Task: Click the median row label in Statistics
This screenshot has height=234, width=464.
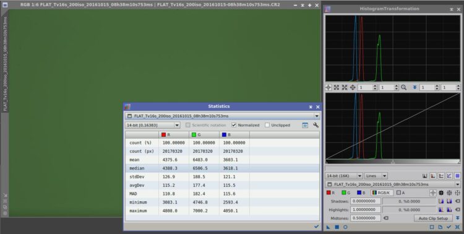Action: (137, 168)
